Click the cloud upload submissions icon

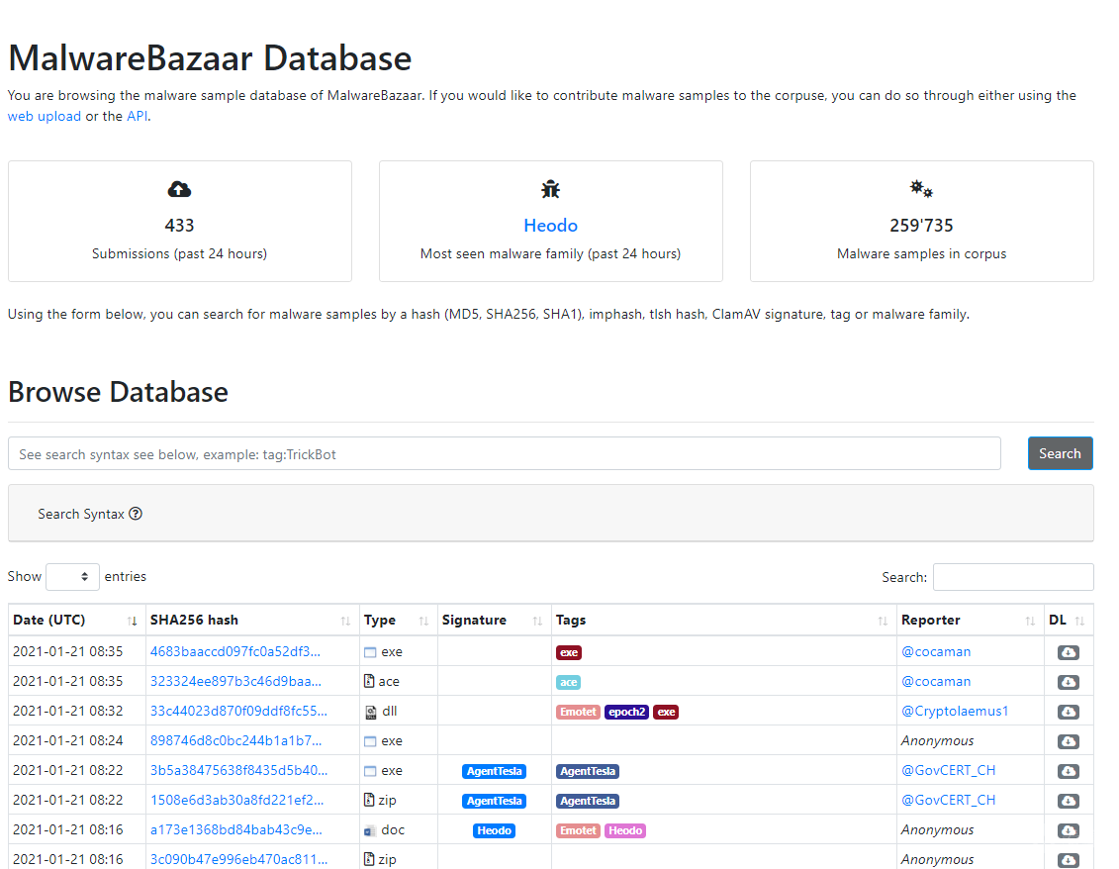click(x=179, y=189)
